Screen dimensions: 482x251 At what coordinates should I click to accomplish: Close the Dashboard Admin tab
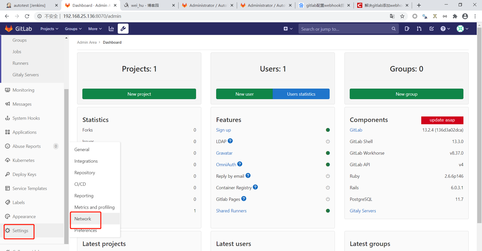115,5
